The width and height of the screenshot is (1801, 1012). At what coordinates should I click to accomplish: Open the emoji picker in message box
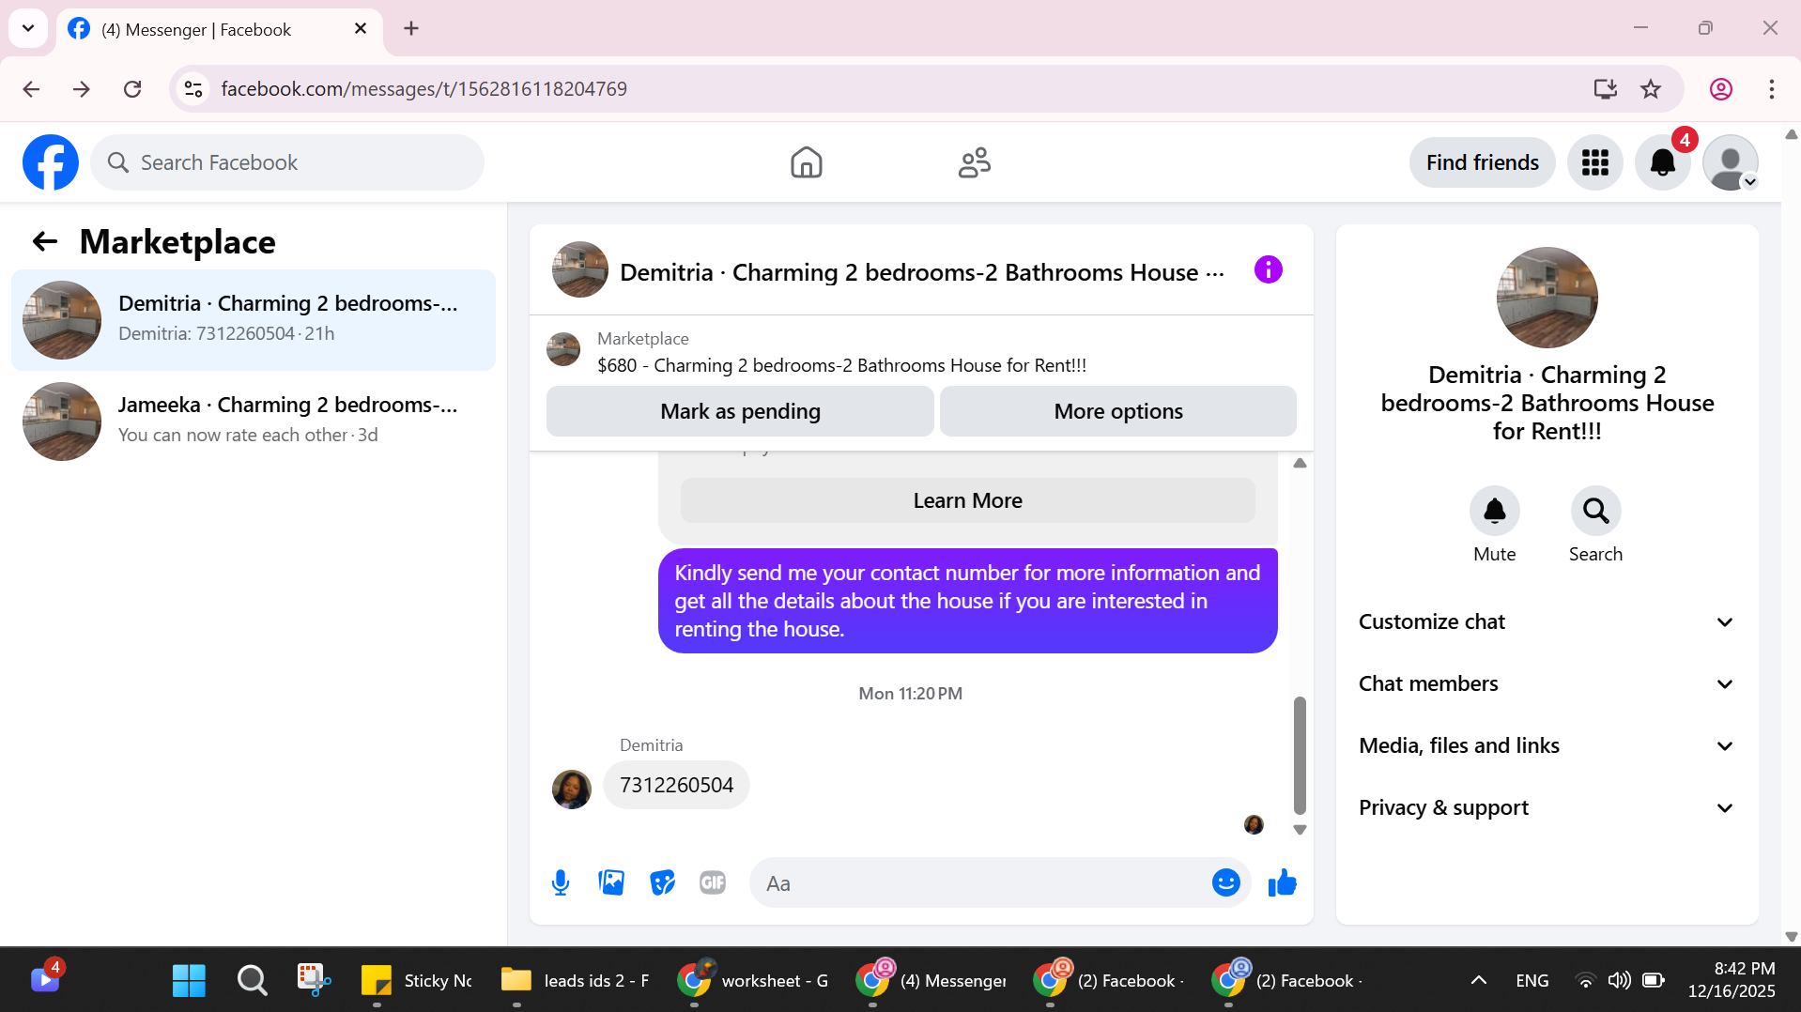click(x=1225, y=882)
